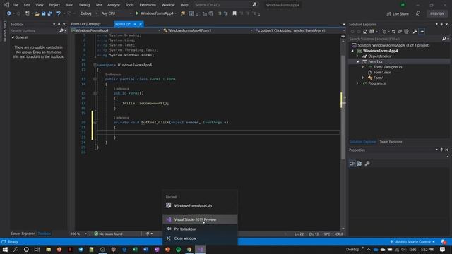The height and width of the screenshot is (254, 452).
Task: Open the Any CPU platform dropdown
Action: (116, 13)
